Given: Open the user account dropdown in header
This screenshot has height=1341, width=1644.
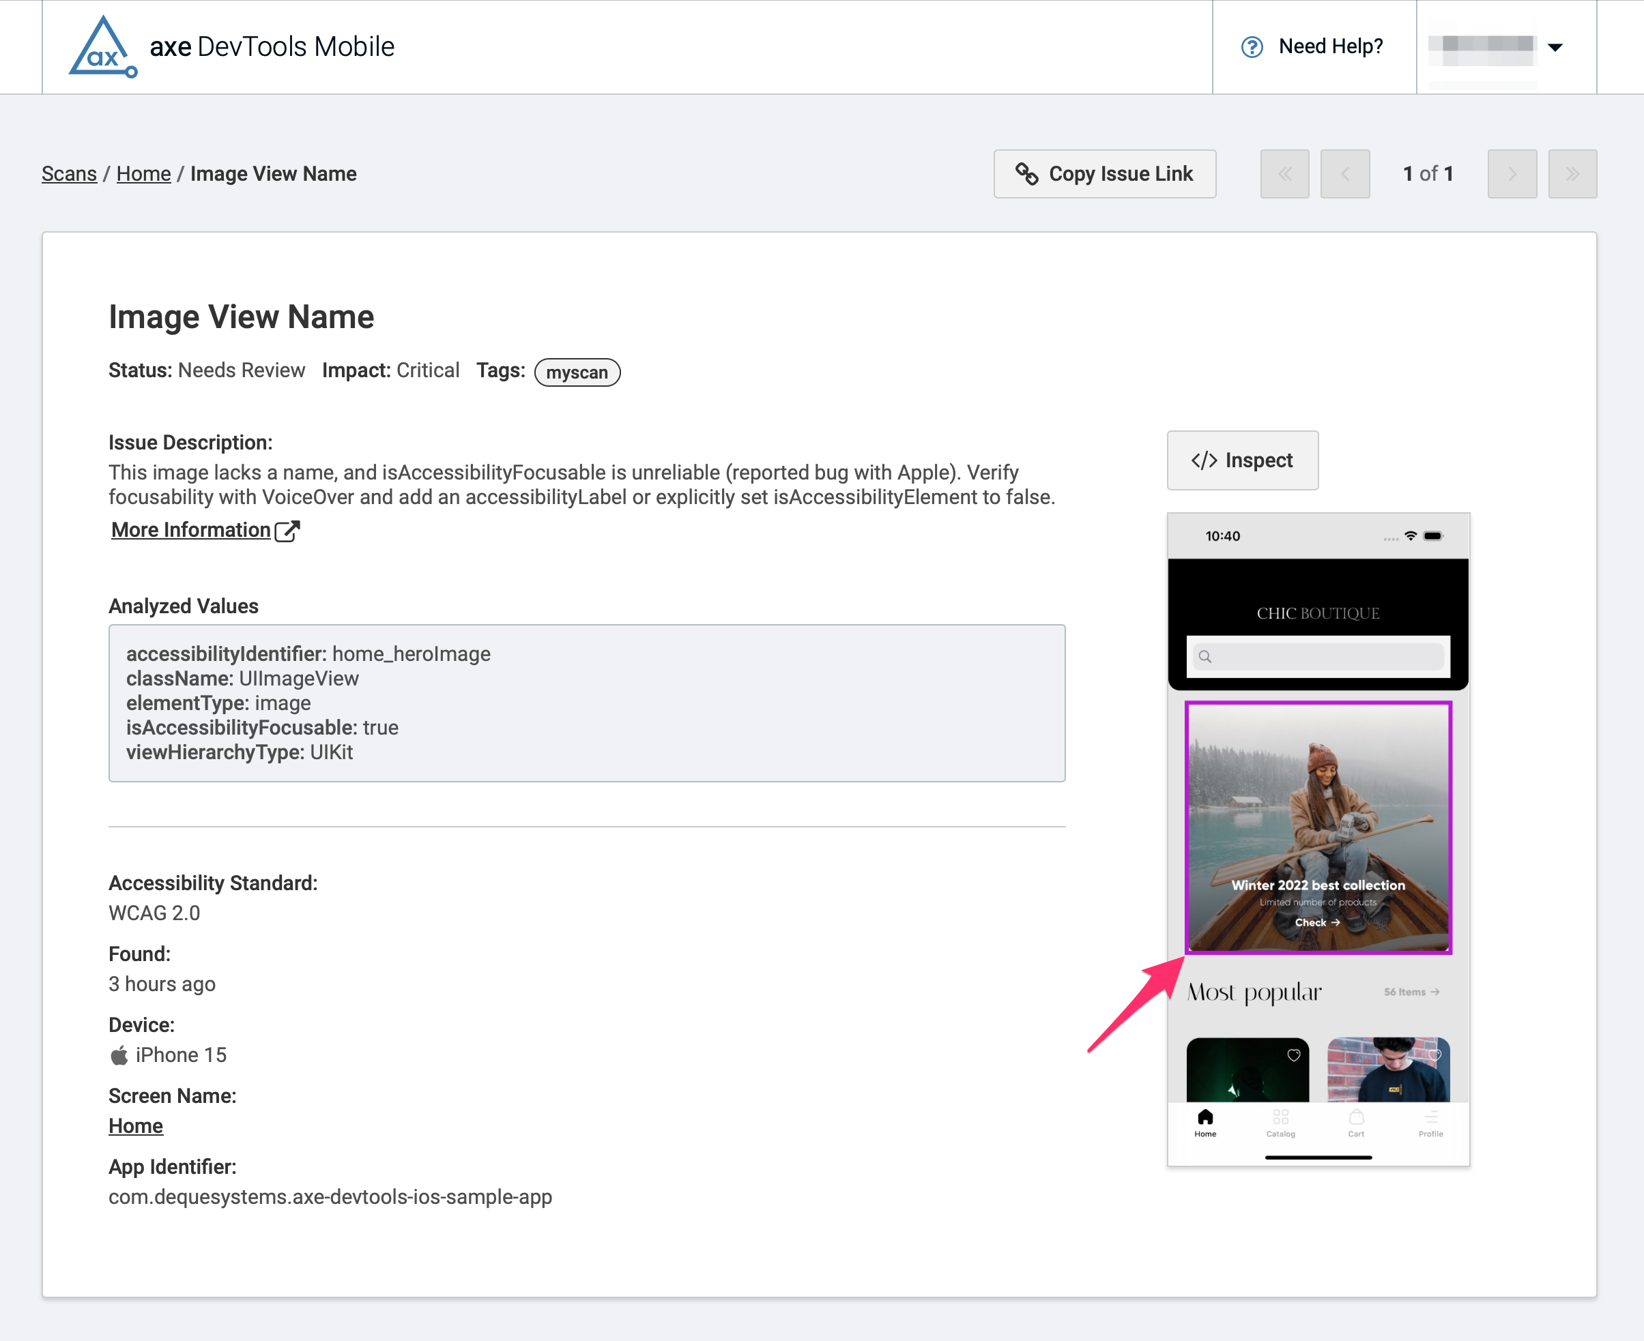Looking at the screenshot, I should point(1555,46).
